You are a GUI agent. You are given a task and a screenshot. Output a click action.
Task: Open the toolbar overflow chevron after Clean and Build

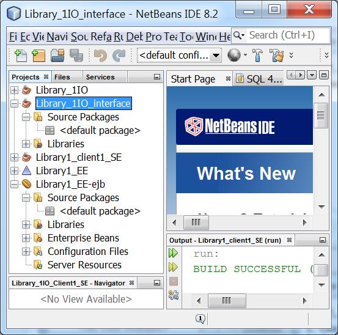click(291, 55)
